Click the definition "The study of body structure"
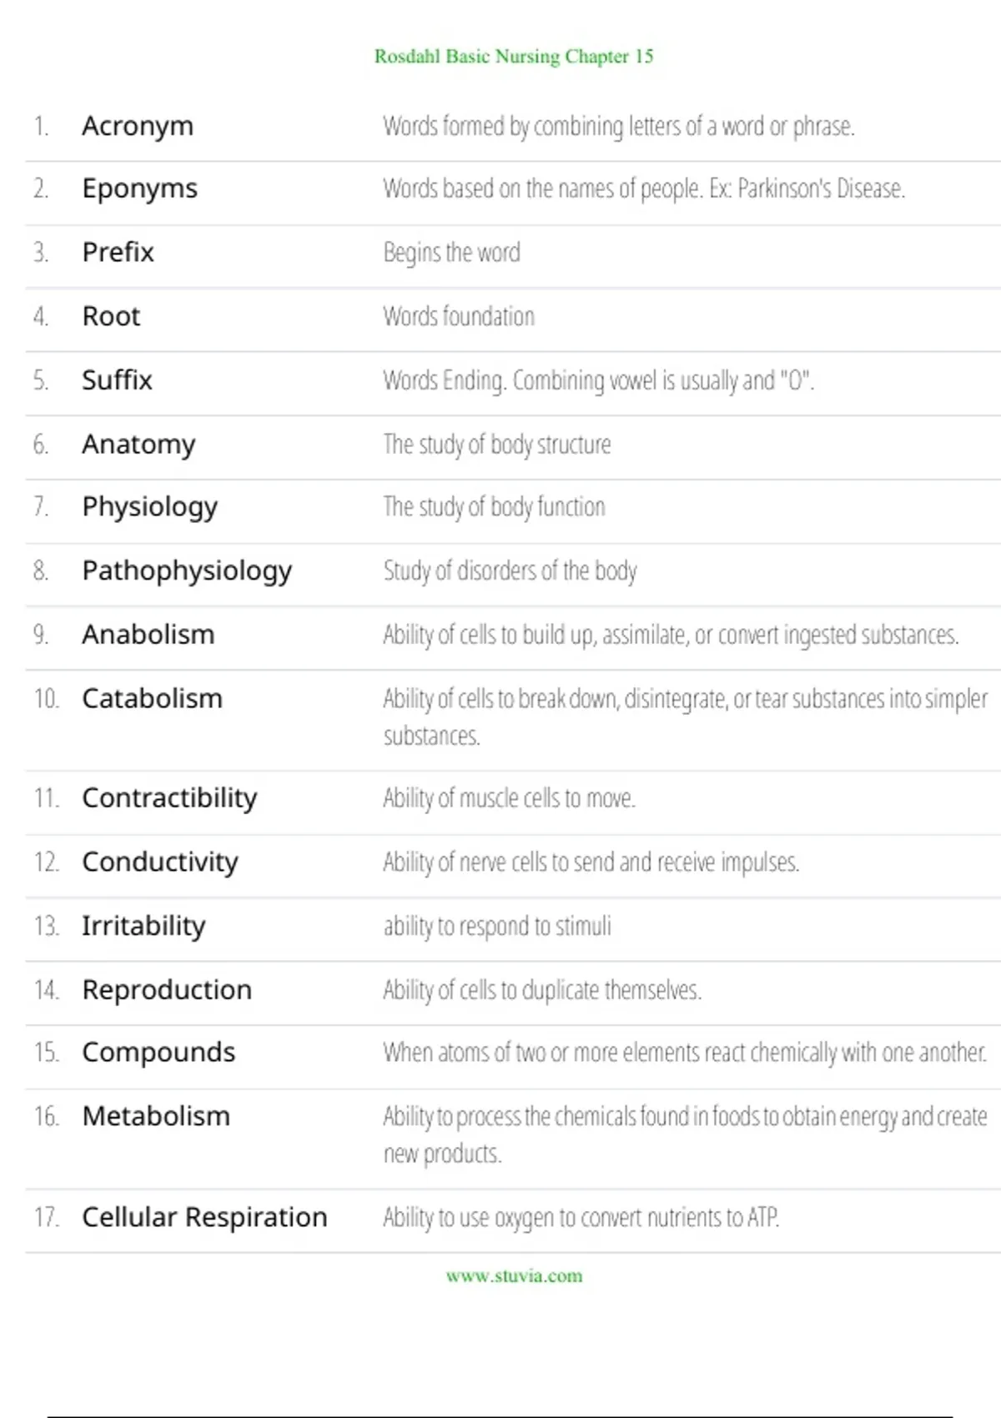1001x1418 pixels. point(497,445)
